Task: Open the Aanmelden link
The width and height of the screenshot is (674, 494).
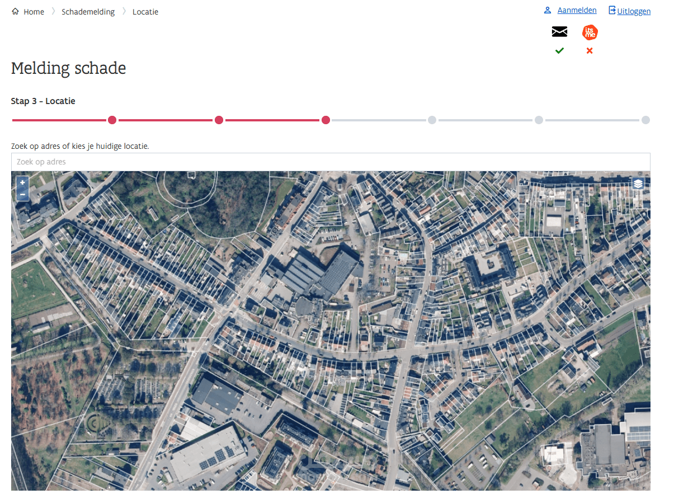Action: click(x=577, y=10)
